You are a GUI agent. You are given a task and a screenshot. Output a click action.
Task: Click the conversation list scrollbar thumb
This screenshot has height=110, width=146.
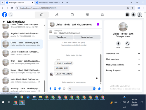(45, 86)
